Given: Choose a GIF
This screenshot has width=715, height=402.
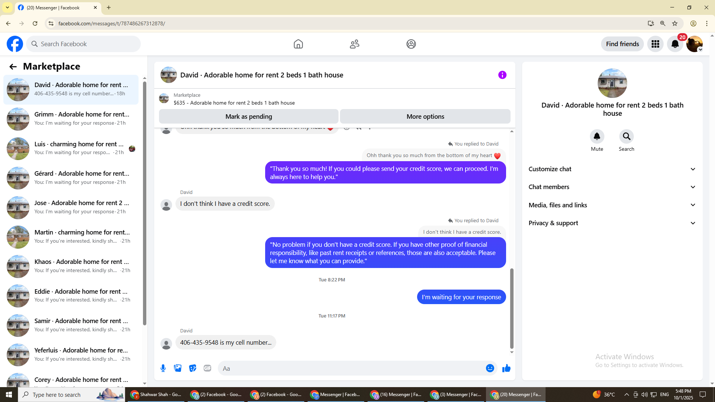Looking at the screenshot, I should (x=207, y=368).
